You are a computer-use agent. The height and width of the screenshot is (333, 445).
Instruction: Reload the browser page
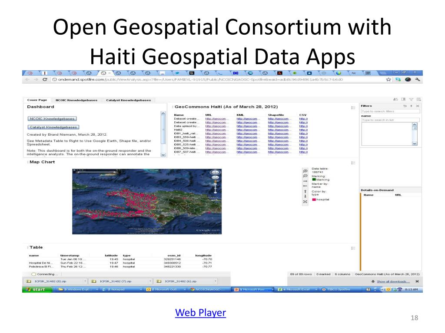coord(45,80)
